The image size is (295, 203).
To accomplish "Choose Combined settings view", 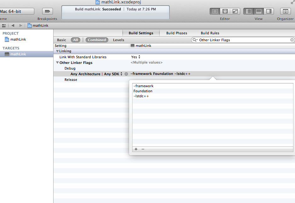I will click(x=97, y=40).
